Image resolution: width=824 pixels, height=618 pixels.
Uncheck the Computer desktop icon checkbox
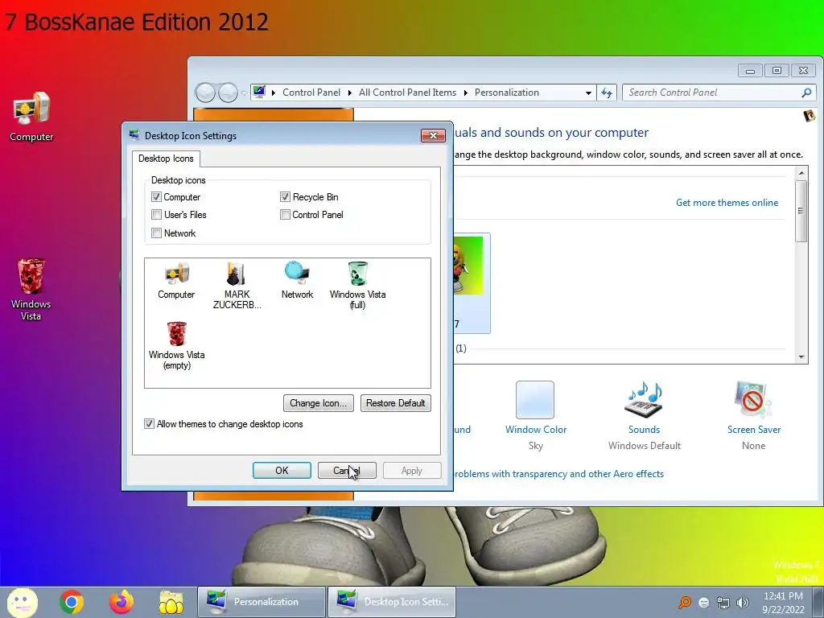(156, 196)
